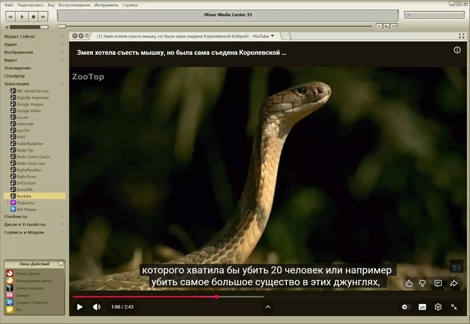470x324 pixels.
Task: Share the video with the arrow icon
Action: (x=454, y=283)
